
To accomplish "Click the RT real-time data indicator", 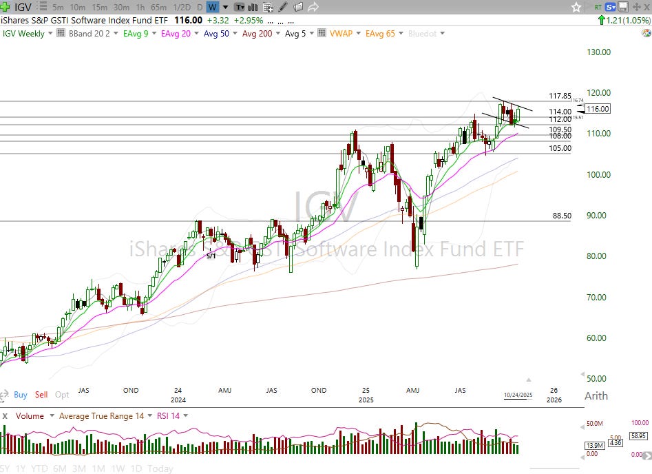I will [x=598, y=7].
